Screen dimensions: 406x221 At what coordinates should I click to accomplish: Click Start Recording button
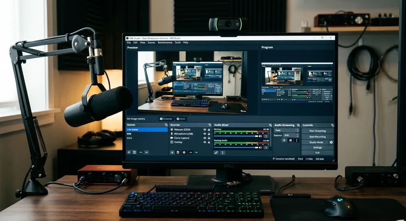(x=318, y=137)
